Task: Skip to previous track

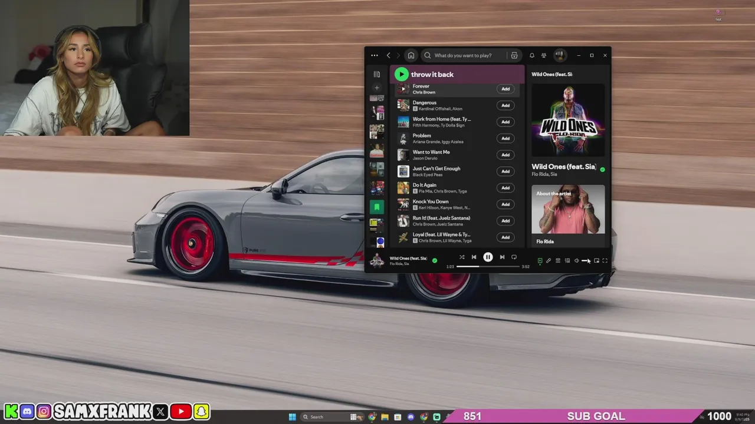Action: [474, 257]
